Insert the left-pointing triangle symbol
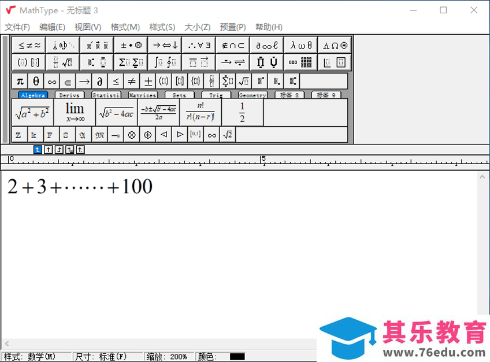This screenshot has height=362, width=490. (x=164, y=135)
